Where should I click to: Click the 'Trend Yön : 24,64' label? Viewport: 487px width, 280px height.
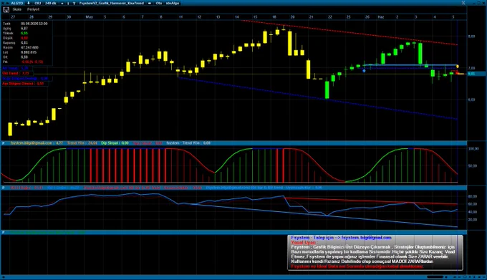(82, 143)
